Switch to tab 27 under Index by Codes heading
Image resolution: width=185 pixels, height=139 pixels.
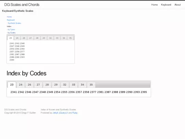point(38,85)
